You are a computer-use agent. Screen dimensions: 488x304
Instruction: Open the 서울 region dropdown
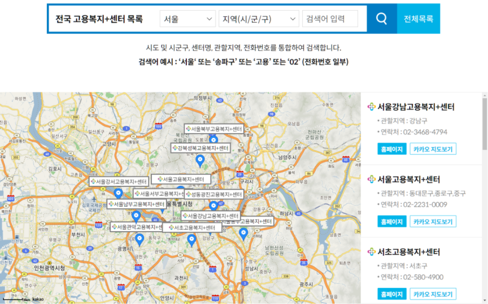tap(188, 19)
